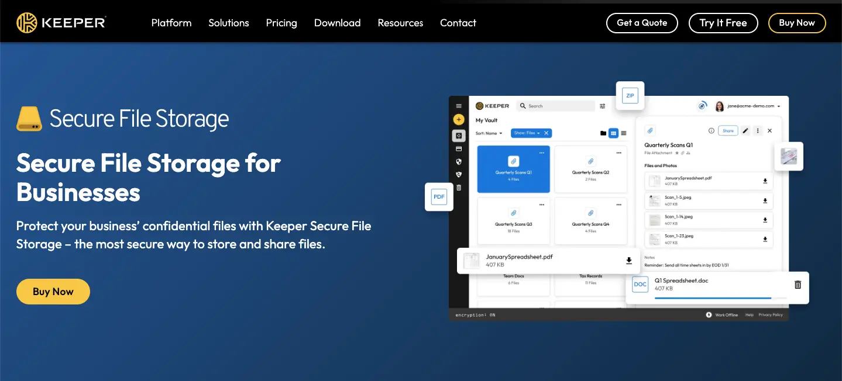Download Scan_1-23.jpeg
This screenshot has height=381, width=842.
click(x=765, y=239)
